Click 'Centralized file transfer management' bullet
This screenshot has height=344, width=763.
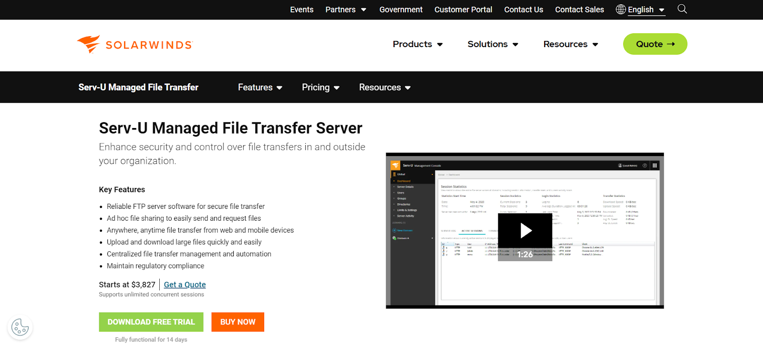[x=189, y=254]
